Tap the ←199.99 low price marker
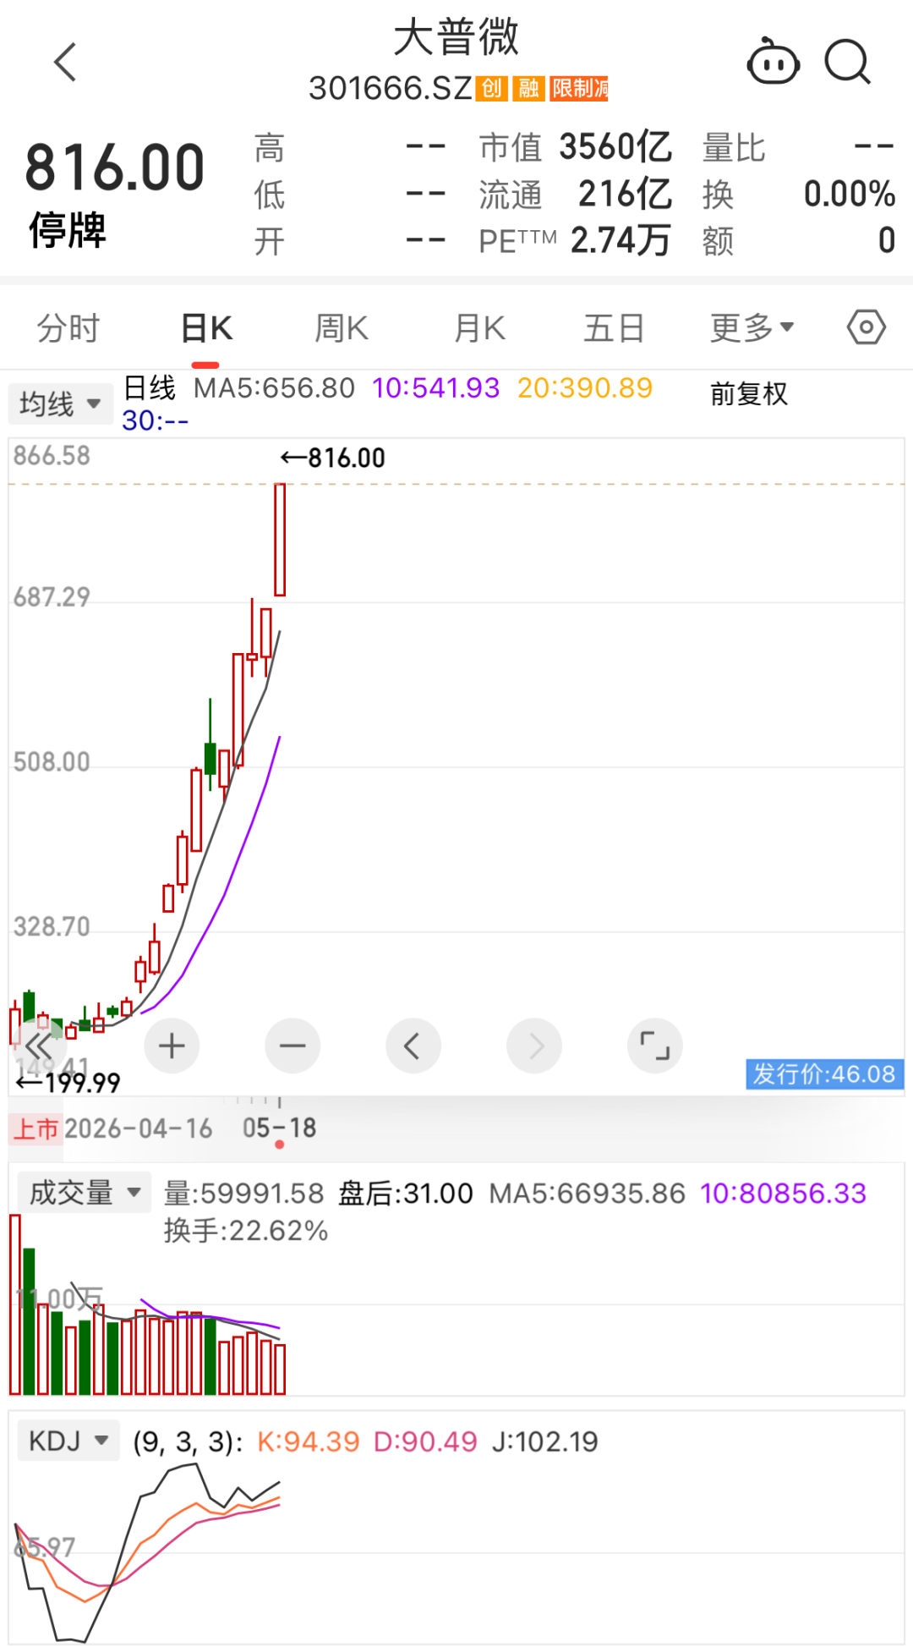The image size is (913, 1647). click(68, 1083)
